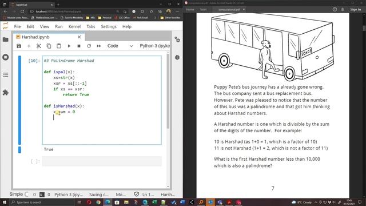Open the Run menu in JupyterLab

pos(59,27)
